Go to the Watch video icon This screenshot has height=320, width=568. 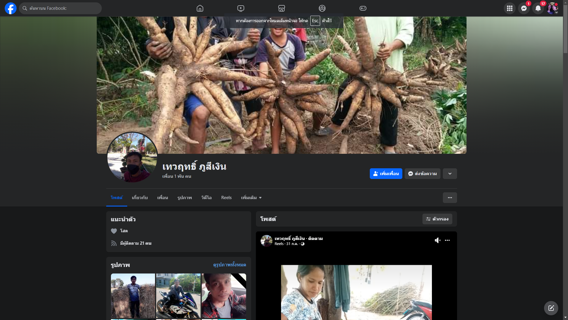pyautogui.click(x=241, y=8)
